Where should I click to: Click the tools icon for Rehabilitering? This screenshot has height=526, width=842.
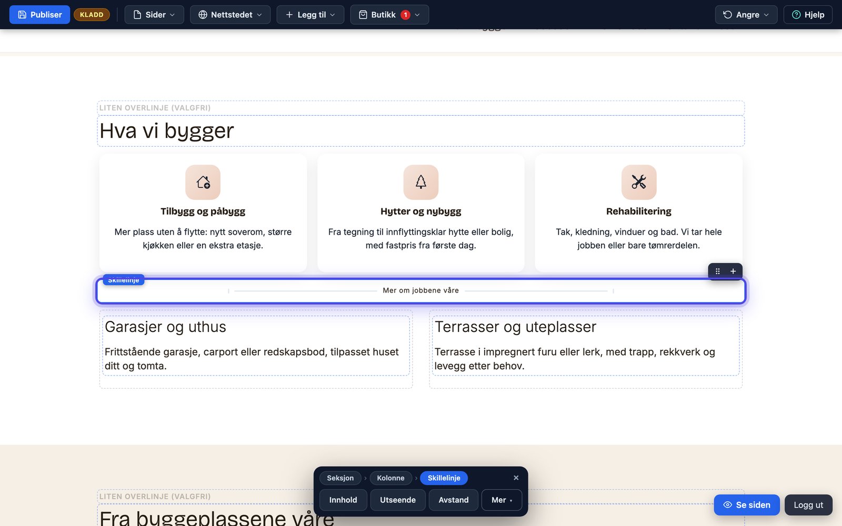639,183
